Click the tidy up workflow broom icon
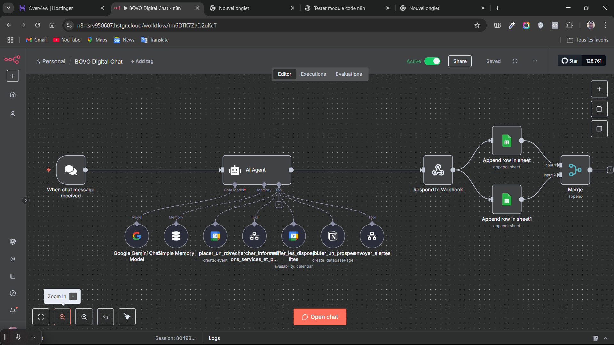Image resolution: width=614 pixels, height=345 pixels. (x=127, y=317)
